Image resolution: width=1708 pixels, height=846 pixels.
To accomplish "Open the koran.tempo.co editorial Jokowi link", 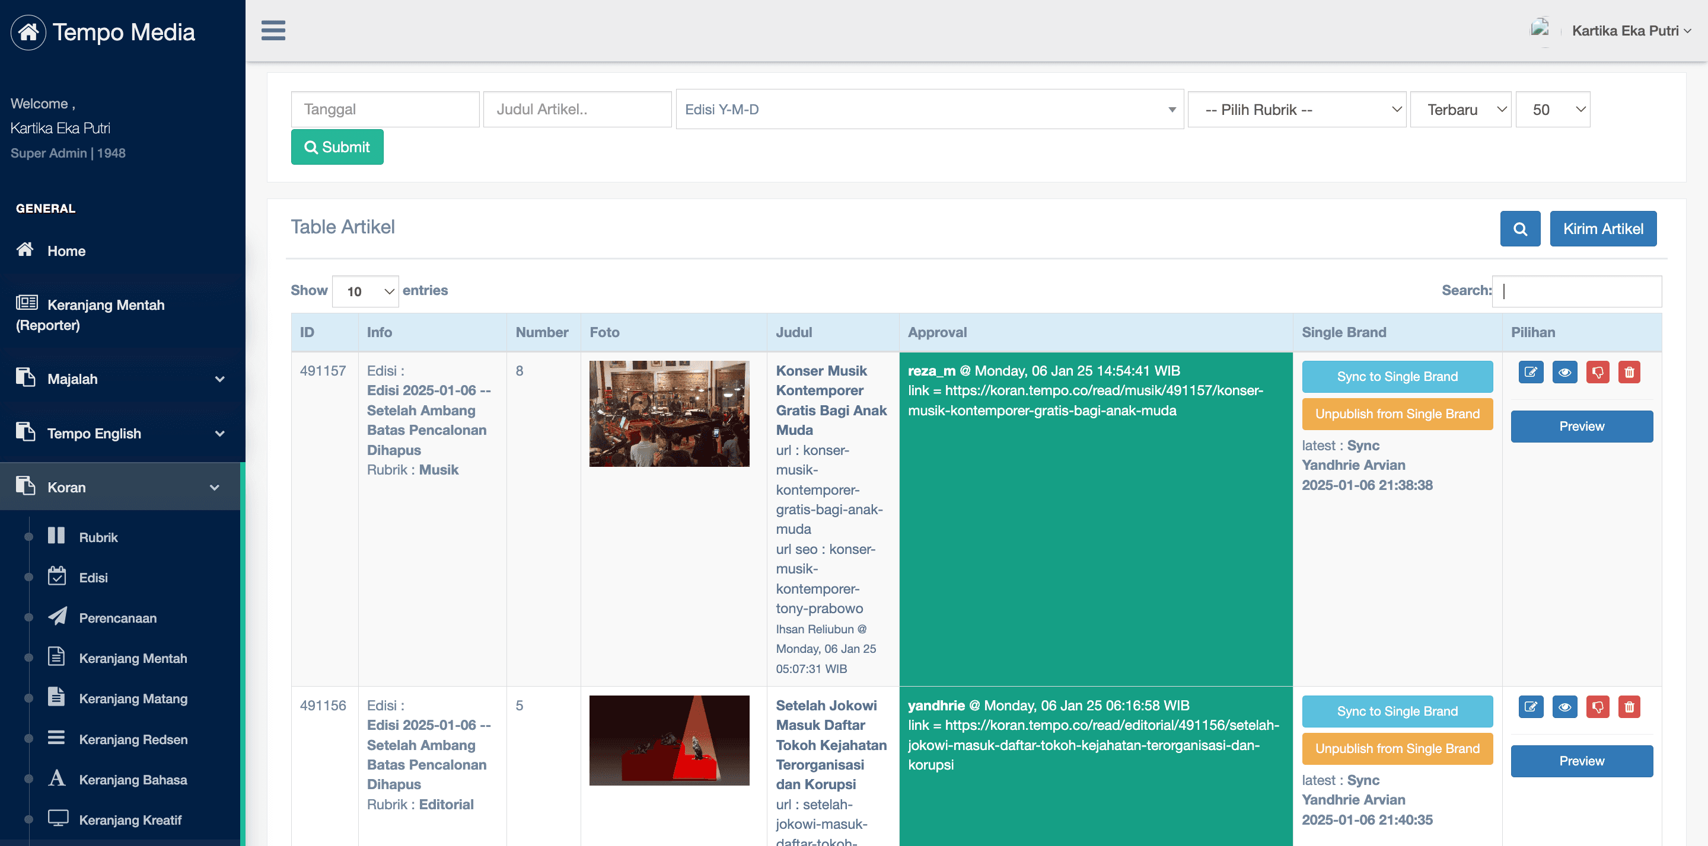I will 1094,745.
